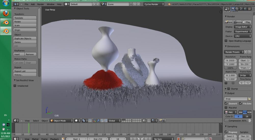Screen dimensions: 255x140
Task: Add a new screen layout with plus
Action: (94, 4)
